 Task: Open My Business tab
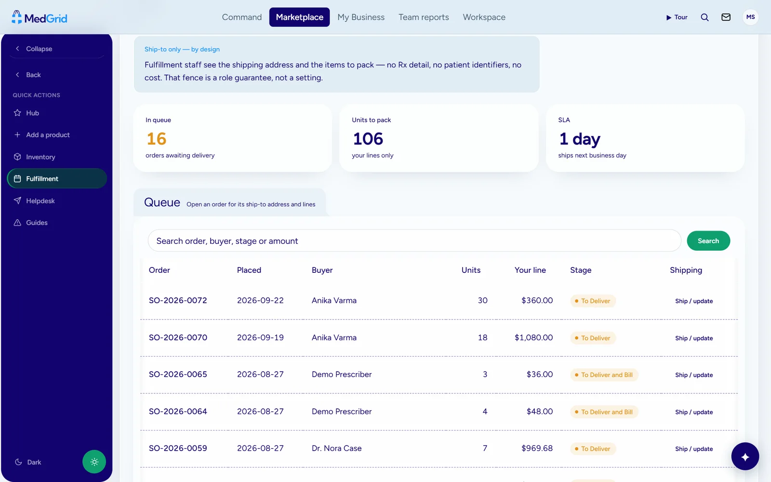[x=361, y=17]
